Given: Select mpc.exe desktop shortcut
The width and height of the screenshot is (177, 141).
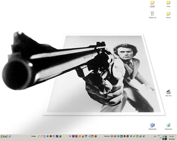Looking at the screenshot, I should point(168,93).
